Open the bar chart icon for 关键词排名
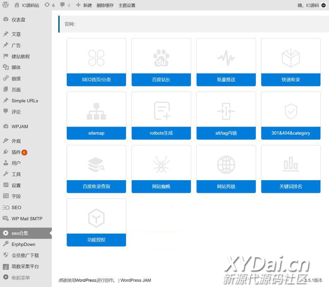 pyautogui.click(x=291, y=165)
